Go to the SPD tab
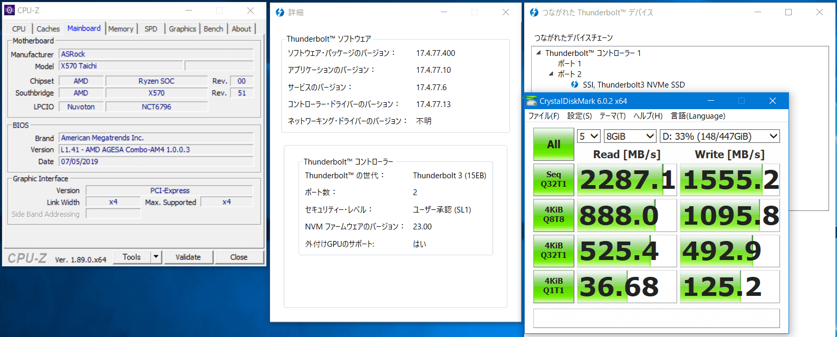The height and width of the screenshot is (337, 837). 151,29
